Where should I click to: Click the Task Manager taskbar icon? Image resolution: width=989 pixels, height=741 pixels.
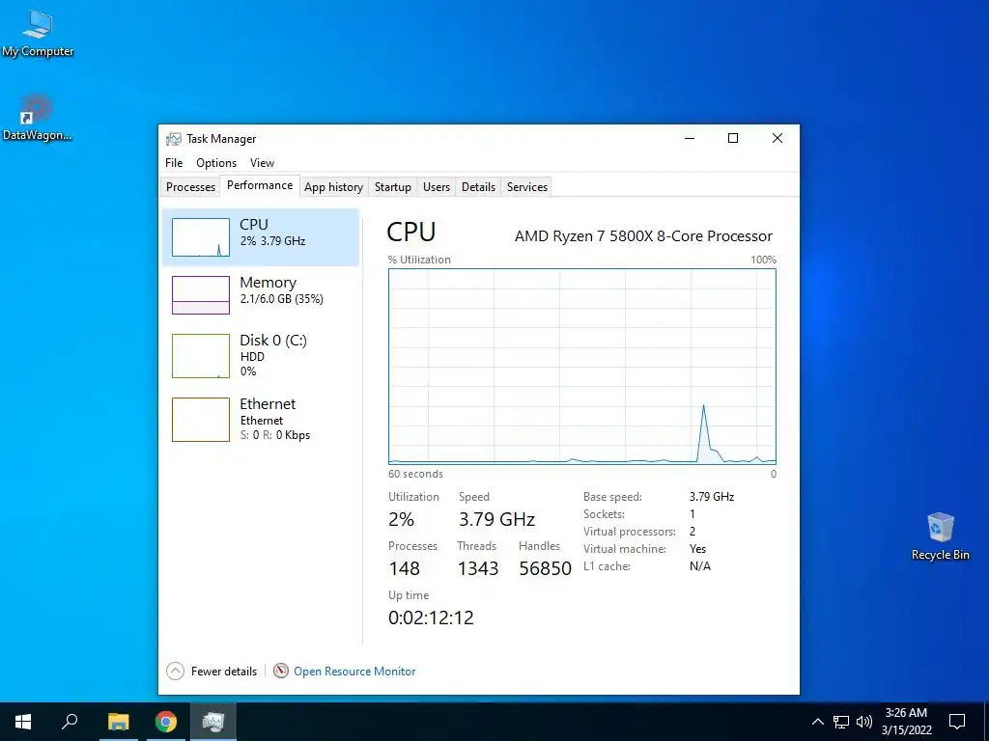coord(213,722)
